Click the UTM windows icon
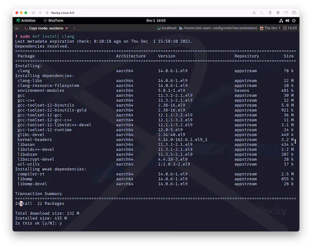312x248 pixels. (x=294, y=13)
